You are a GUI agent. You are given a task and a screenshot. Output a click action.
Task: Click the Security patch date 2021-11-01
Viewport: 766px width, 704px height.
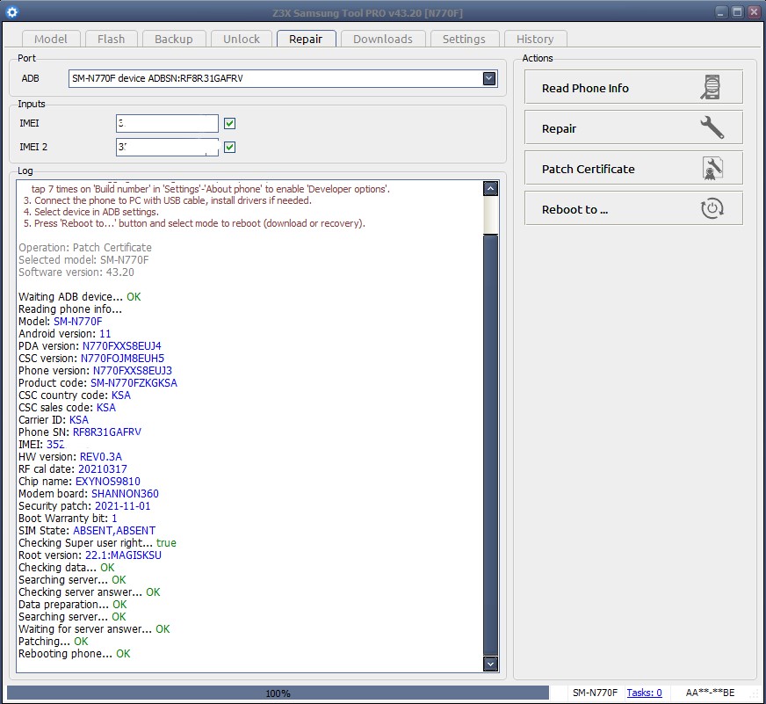123,506
